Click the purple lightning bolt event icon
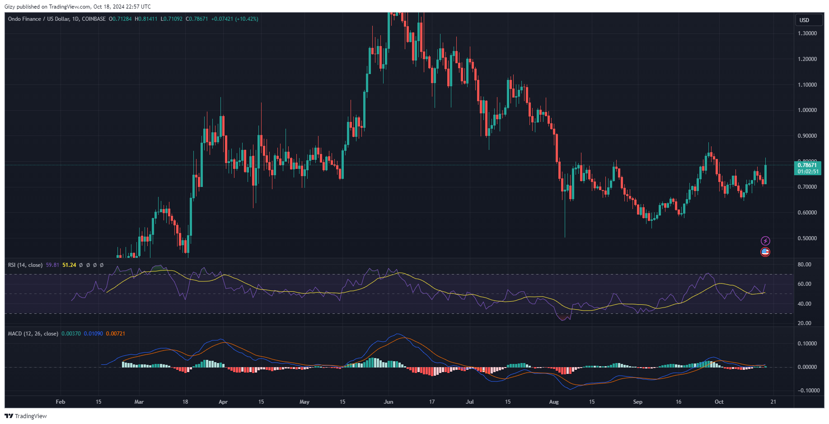The height and width of the screenshot is (424, 829). (765, 241)
